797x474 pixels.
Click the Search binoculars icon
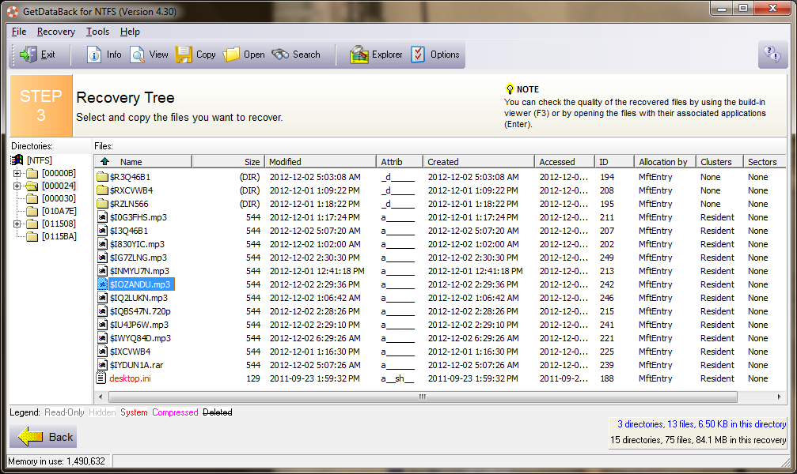pos(280,55)
